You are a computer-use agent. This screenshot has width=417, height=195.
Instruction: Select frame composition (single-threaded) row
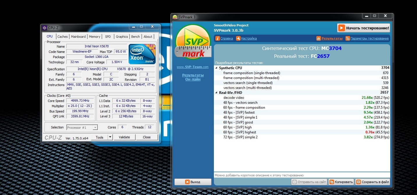302,73
